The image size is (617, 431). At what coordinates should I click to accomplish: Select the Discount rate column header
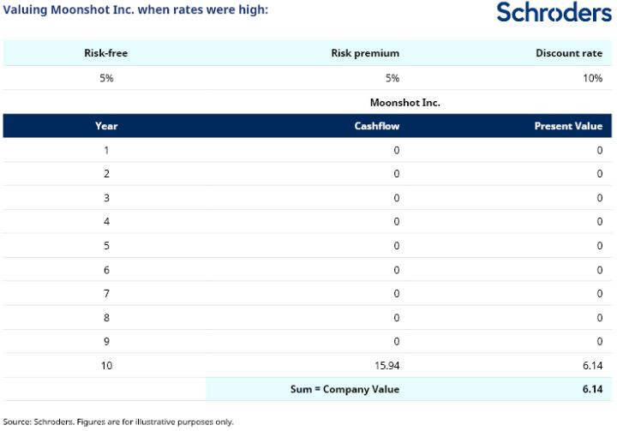coord(569,53)
